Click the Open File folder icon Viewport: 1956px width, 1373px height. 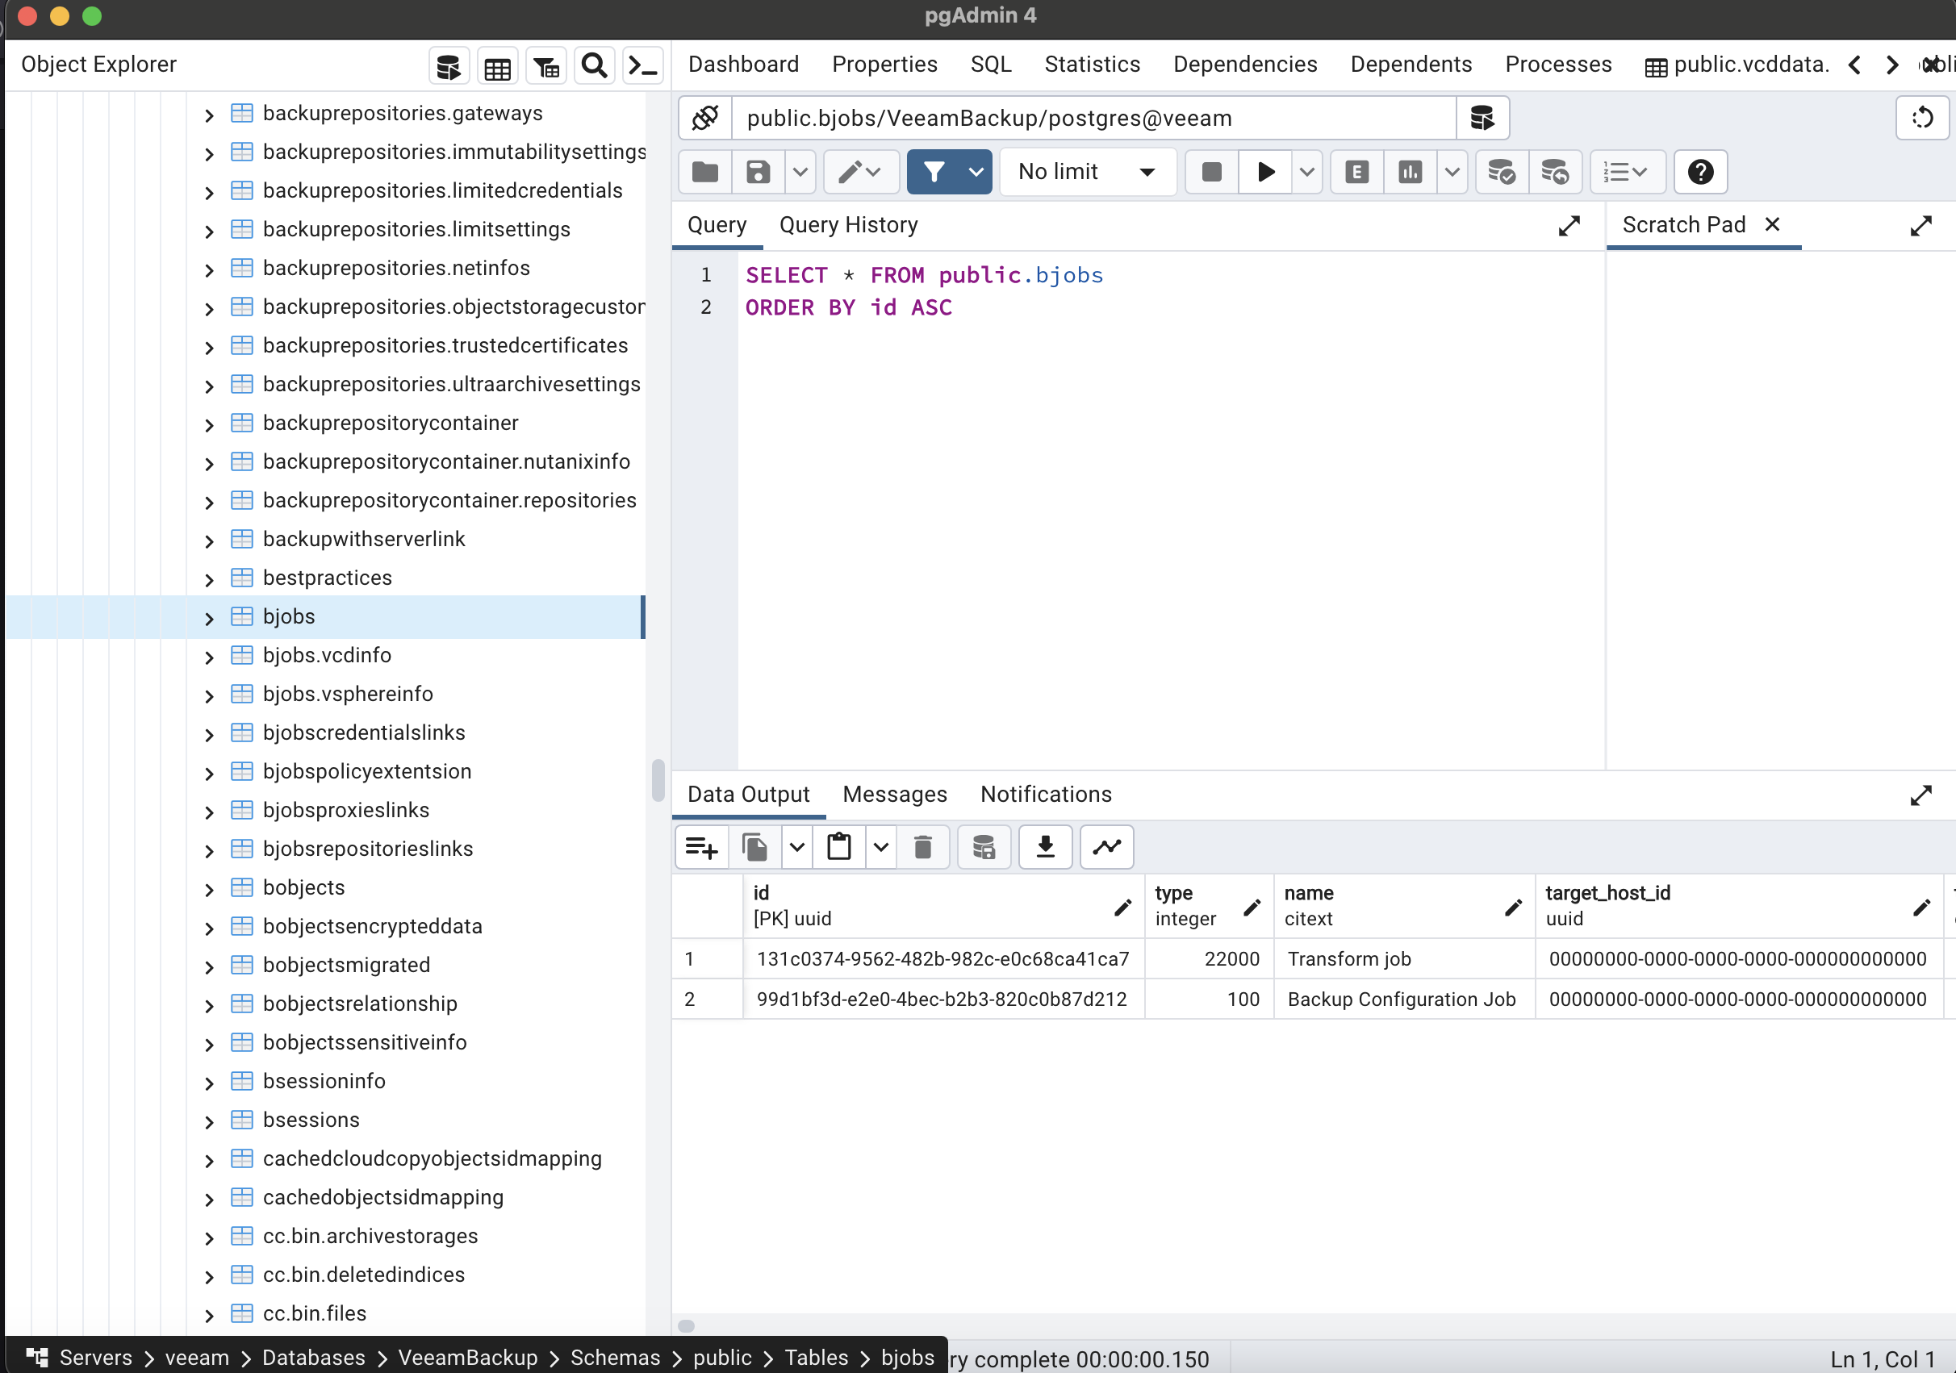(705, 172)
